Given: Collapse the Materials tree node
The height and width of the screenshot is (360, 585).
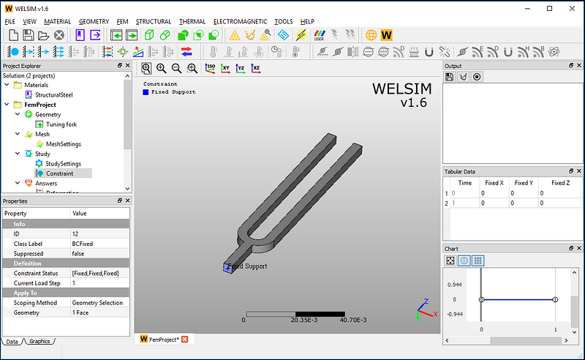Looking at the screenshot, I should click(7, 85).
